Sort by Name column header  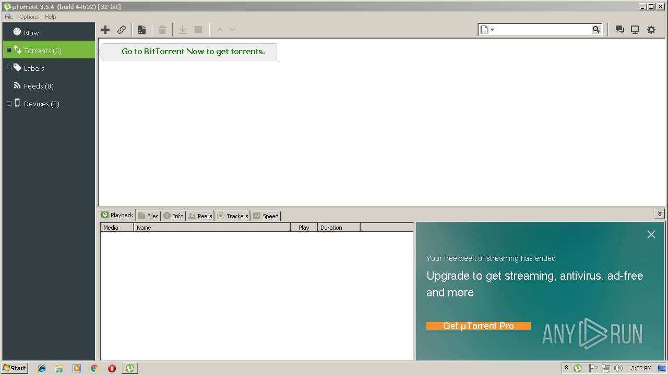pyautogui.click(x=212, y=228)
